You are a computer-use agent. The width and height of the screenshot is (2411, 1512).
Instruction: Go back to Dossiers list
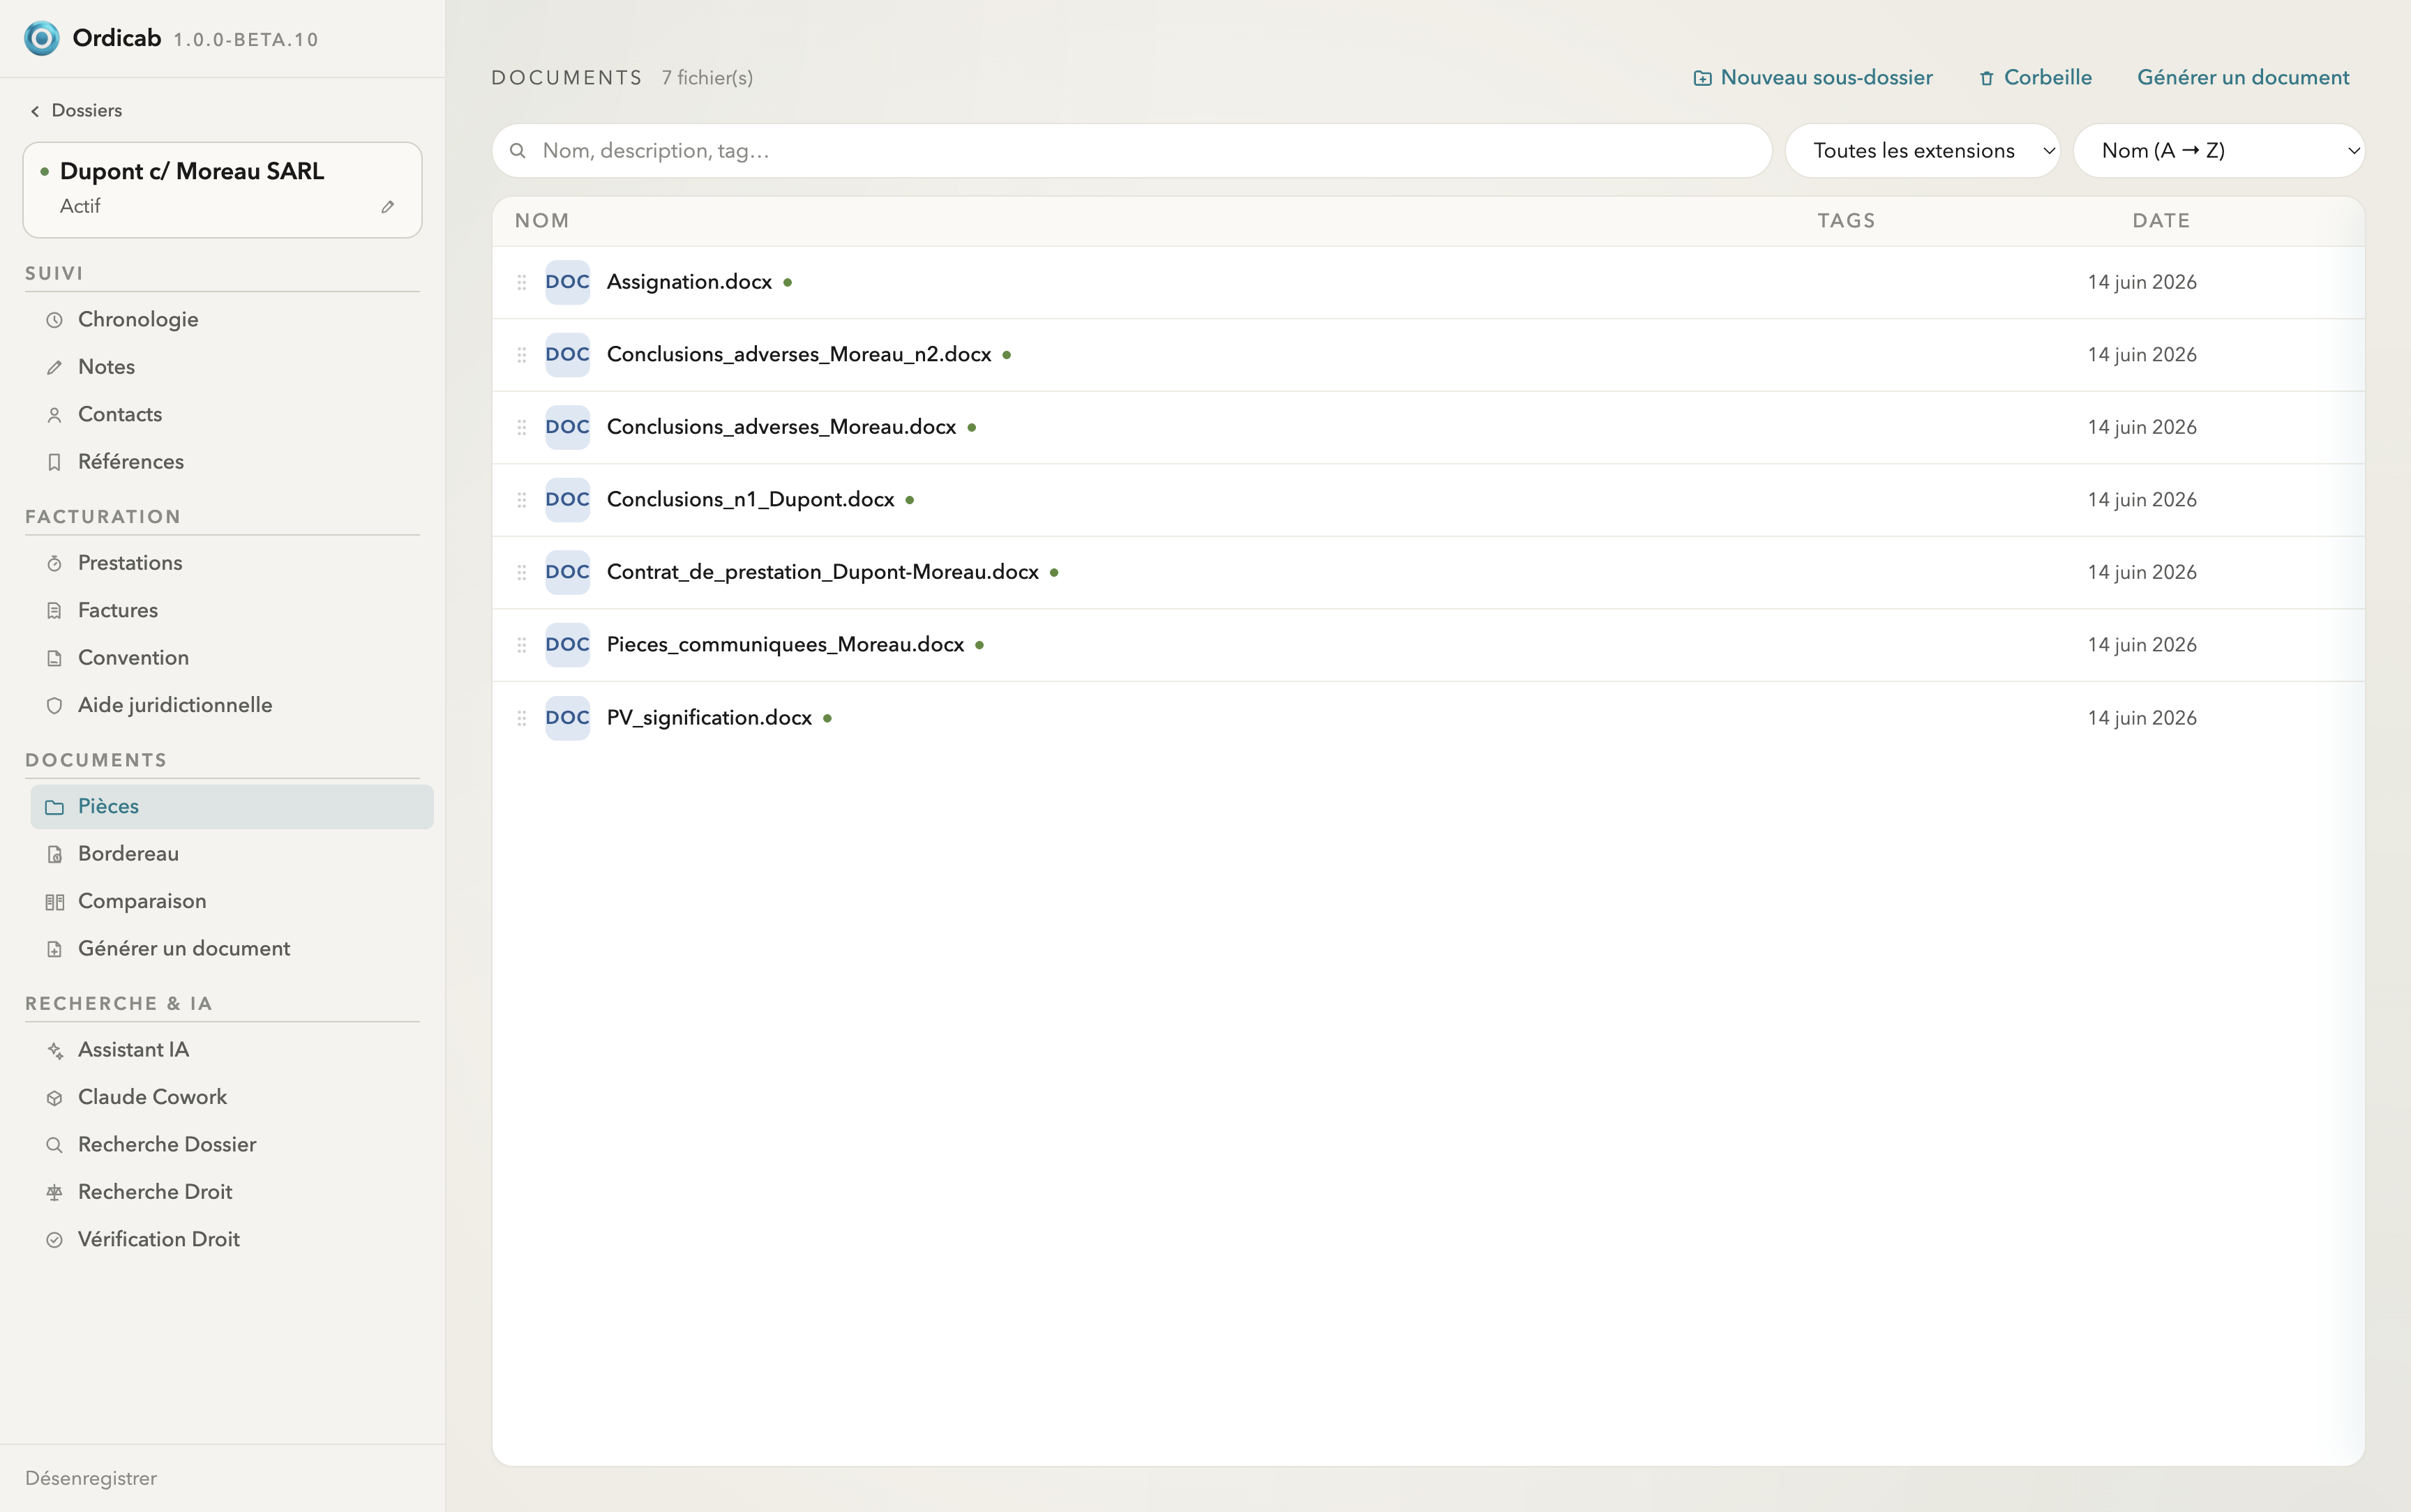[x=76, y=110]
